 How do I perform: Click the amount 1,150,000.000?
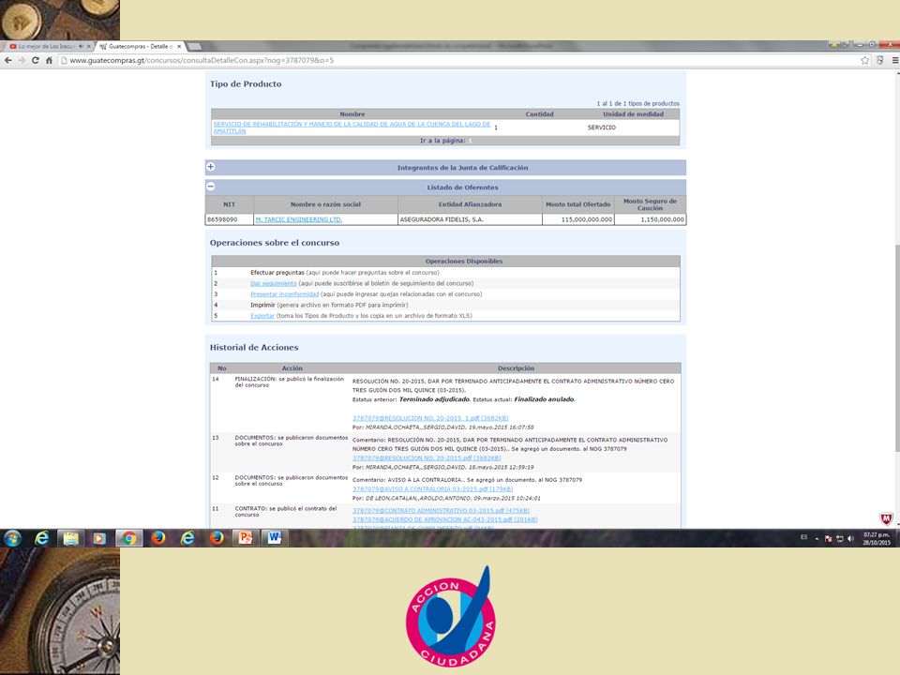click(662, 219)
